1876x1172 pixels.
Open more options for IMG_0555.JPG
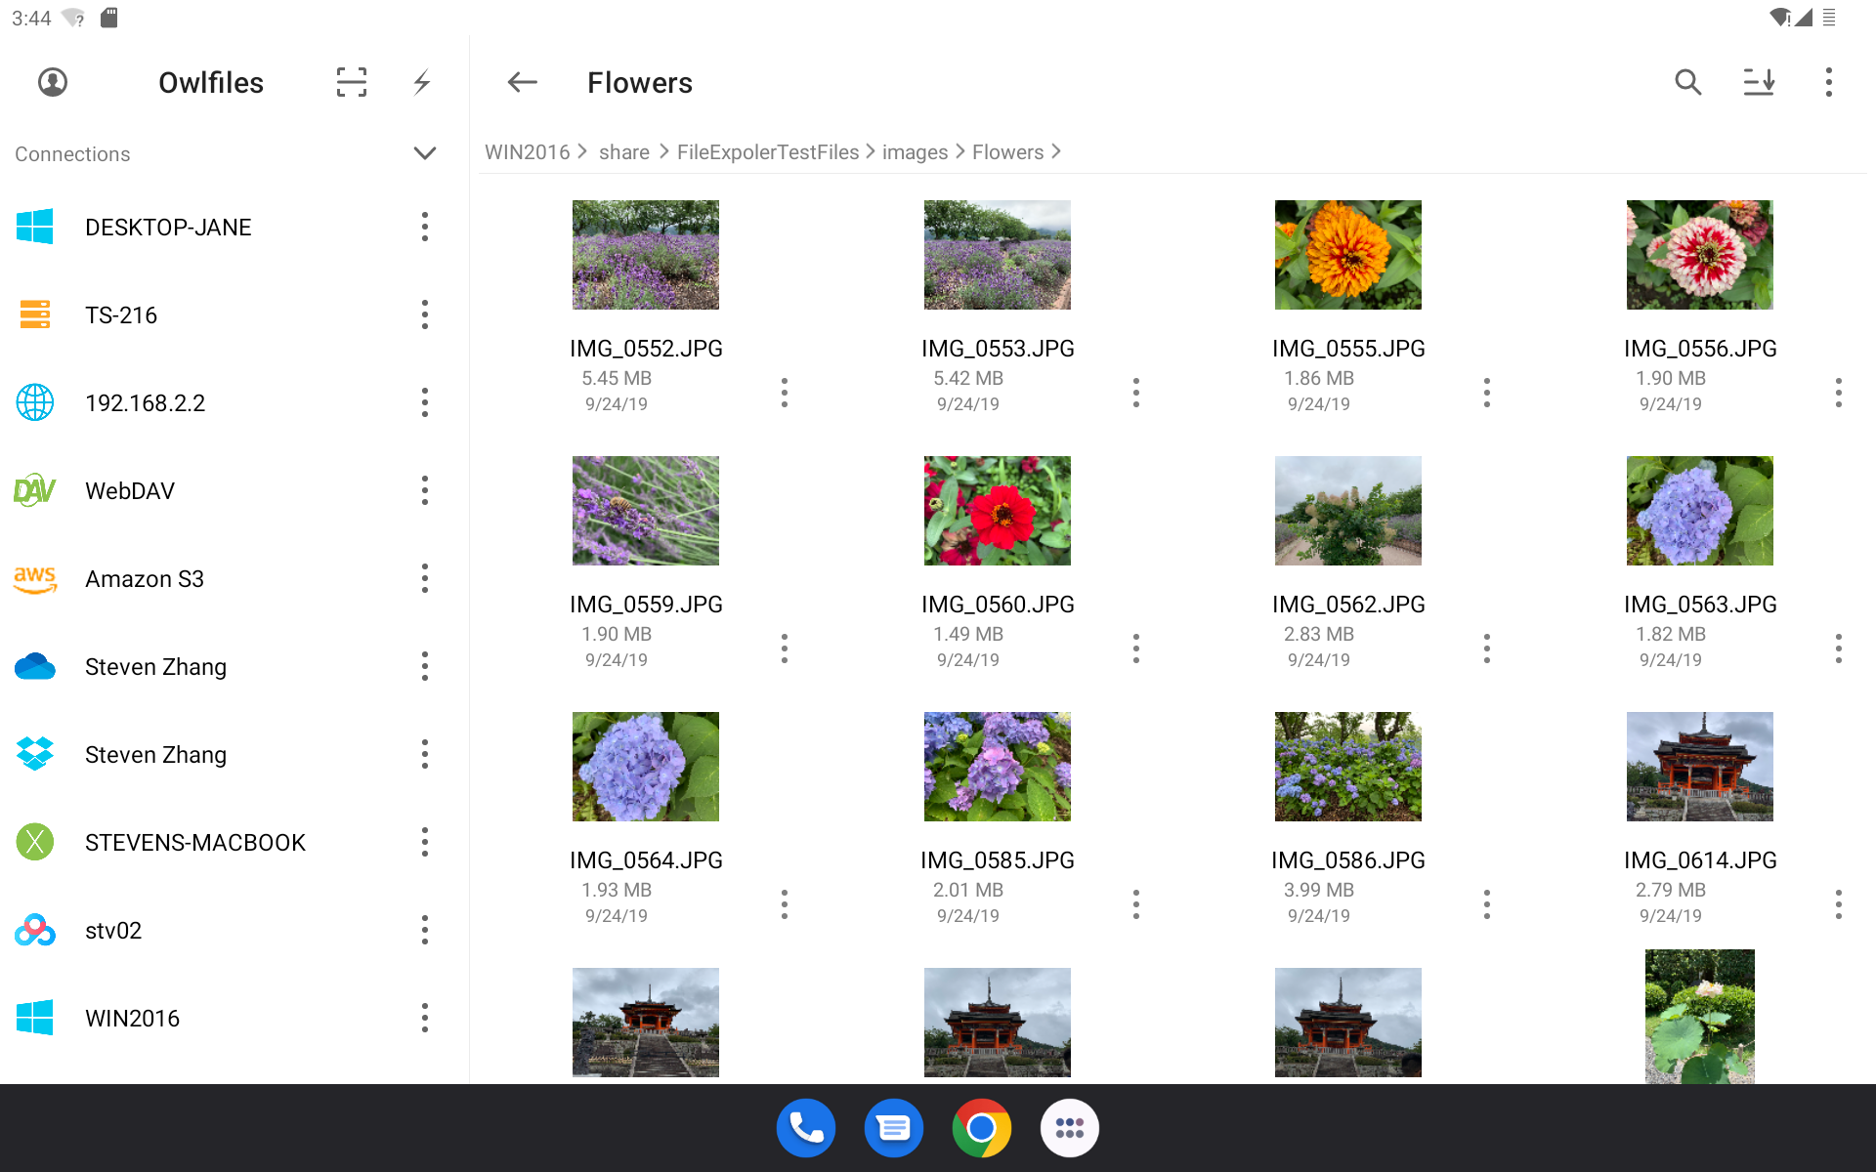[x=1487, y=393]
